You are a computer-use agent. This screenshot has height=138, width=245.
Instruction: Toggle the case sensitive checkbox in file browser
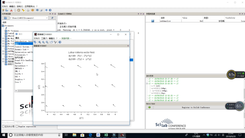pos(3,126)
